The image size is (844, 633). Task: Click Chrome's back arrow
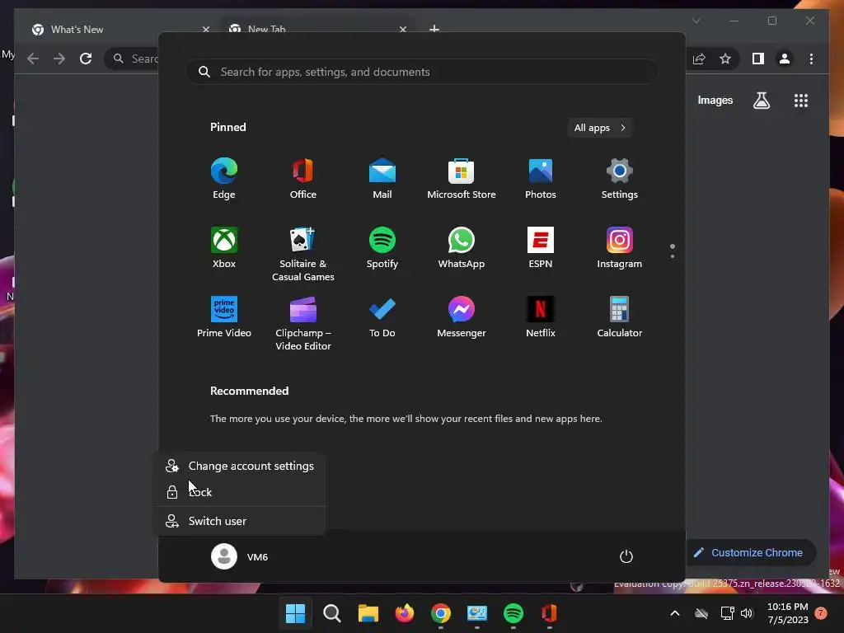pyautogui.click(x=33, y=59)
